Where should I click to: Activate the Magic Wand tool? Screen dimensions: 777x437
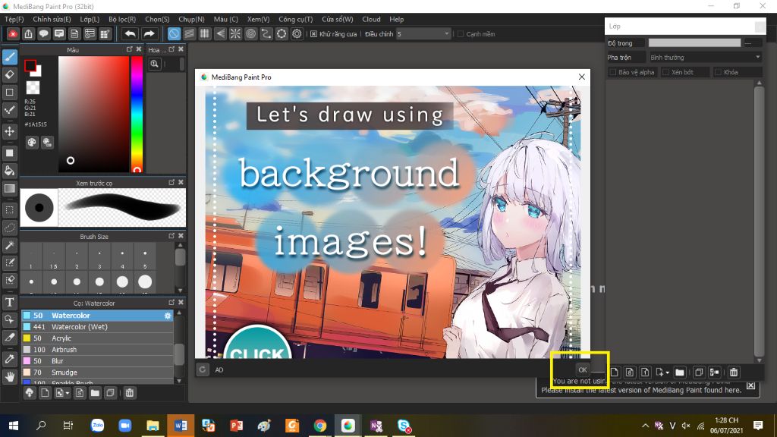[x=9, y=245]
